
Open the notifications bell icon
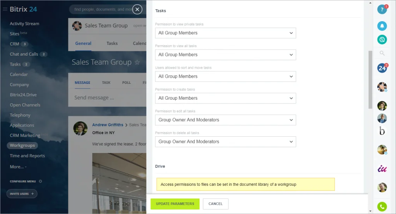click(382, 26)
